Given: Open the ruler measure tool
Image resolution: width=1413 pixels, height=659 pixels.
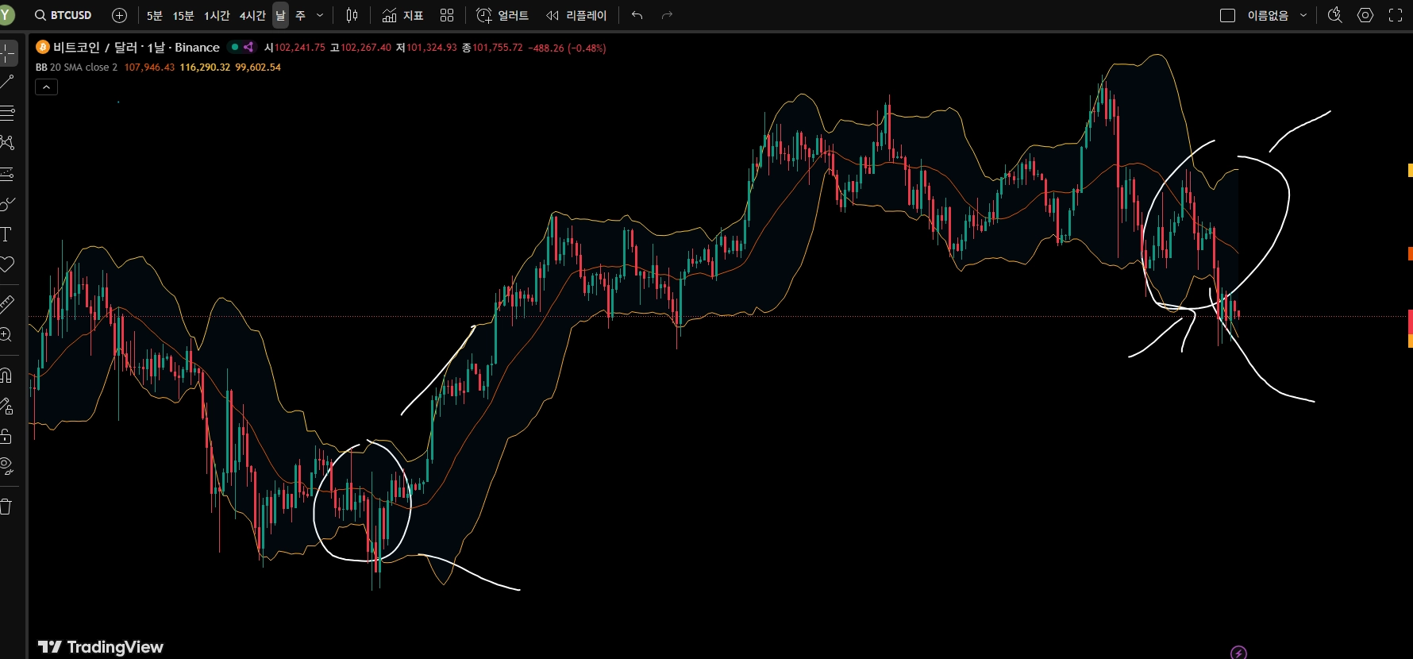Looking at the screenshot, I should (x=7, y=303).
